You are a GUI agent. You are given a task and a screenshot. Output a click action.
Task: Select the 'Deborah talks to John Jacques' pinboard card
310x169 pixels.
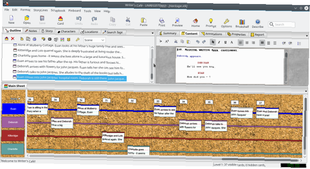point(216,126)
